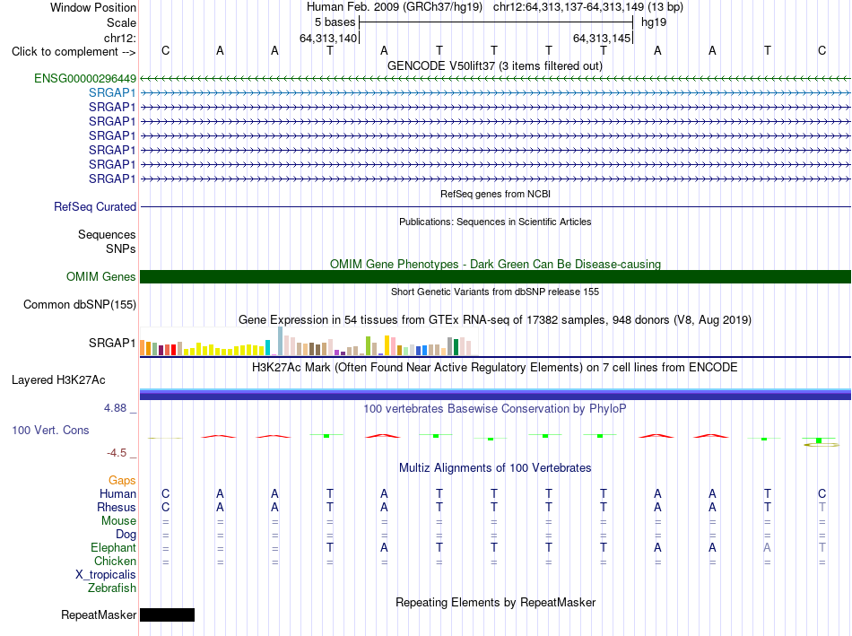This screenshot has width=852, height=636.
Task: Click the '5 bases' scale text
Action: (x=335, y=22)
